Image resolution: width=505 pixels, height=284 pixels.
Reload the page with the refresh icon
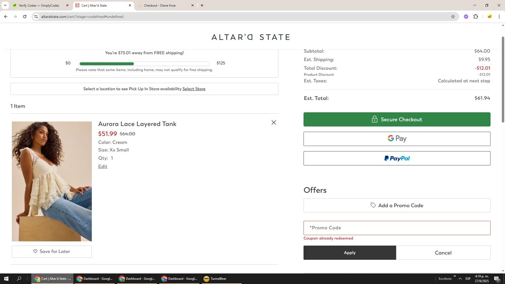[25, 16]
